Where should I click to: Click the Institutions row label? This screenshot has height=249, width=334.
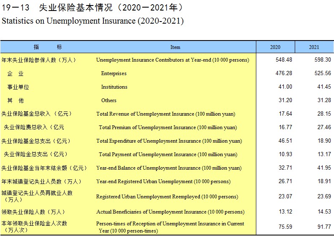click(114, 87)
